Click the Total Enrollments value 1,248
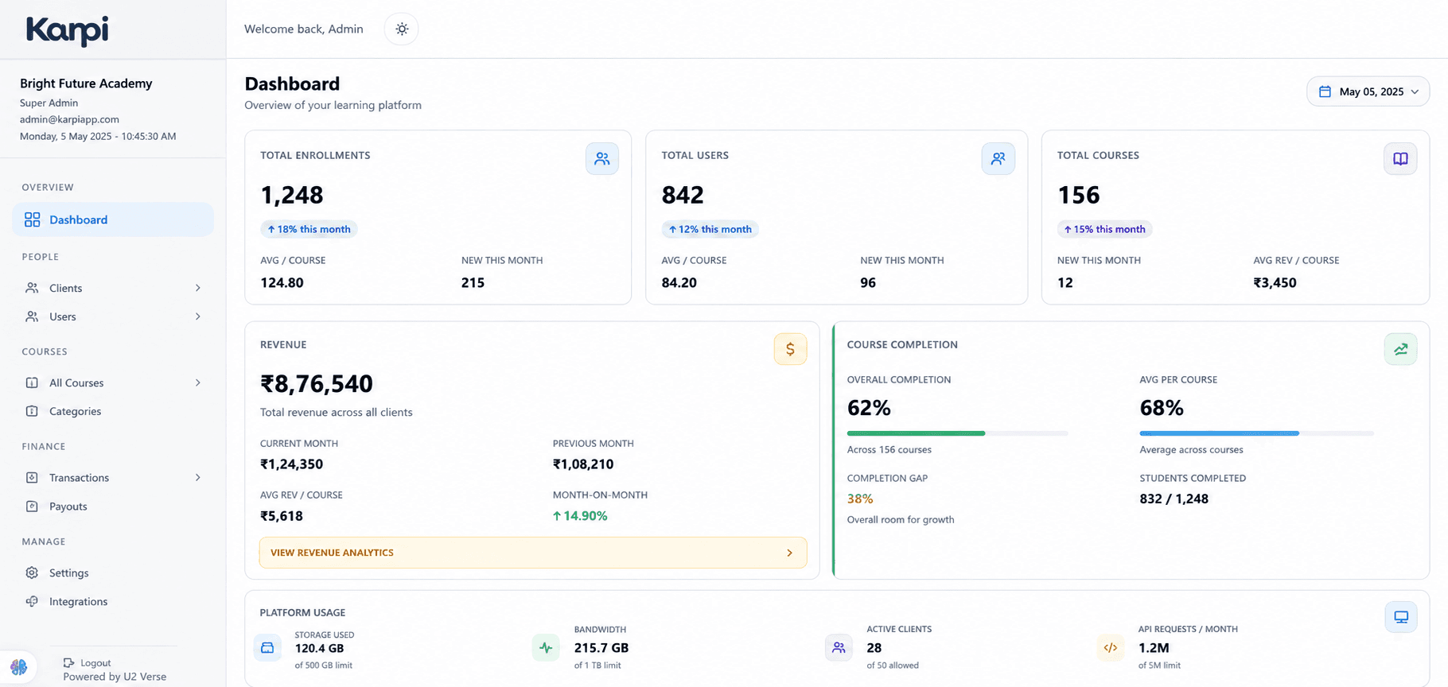 [x=292, y=195]
